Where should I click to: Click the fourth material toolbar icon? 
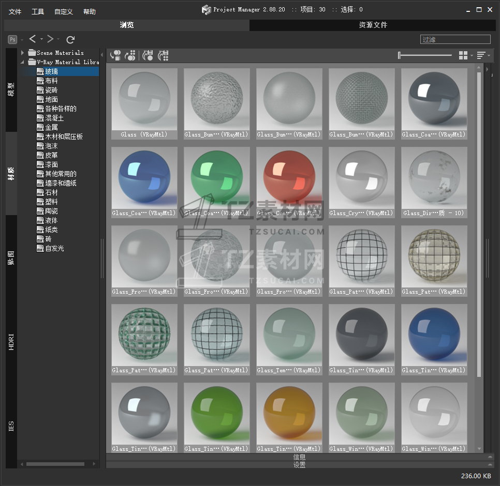pos(164,55)
